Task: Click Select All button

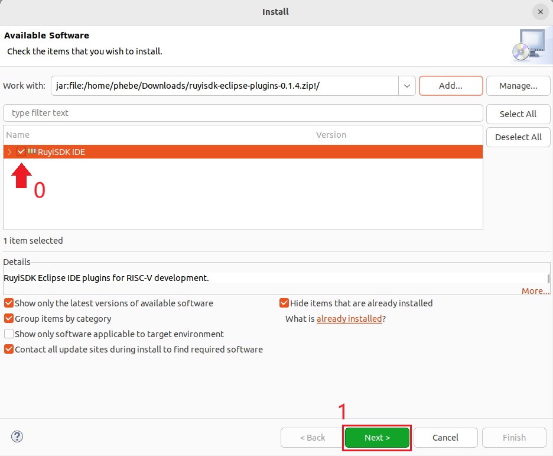Action: (518, 114)
